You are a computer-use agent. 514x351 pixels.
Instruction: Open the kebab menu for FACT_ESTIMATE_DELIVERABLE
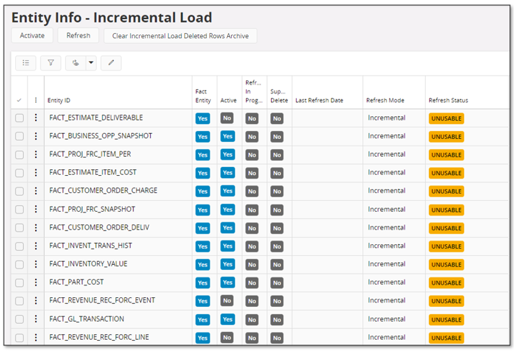point(36,118)
